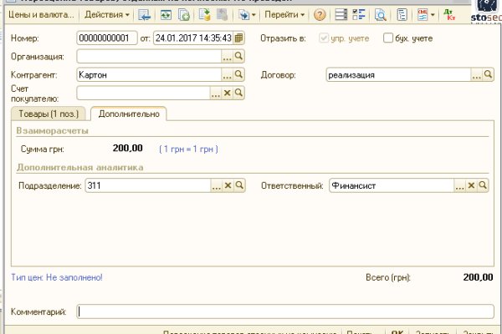
Task: Select the Дополнительно tab
Action: [x=129, y=114]
